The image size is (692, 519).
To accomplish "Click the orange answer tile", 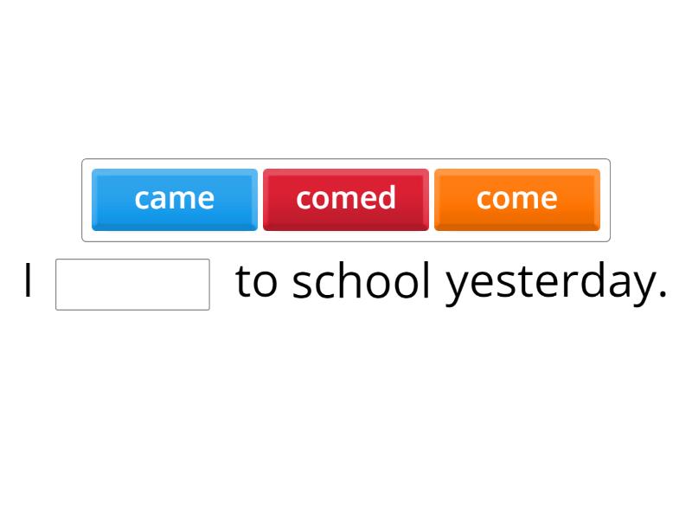I will 517,199.
